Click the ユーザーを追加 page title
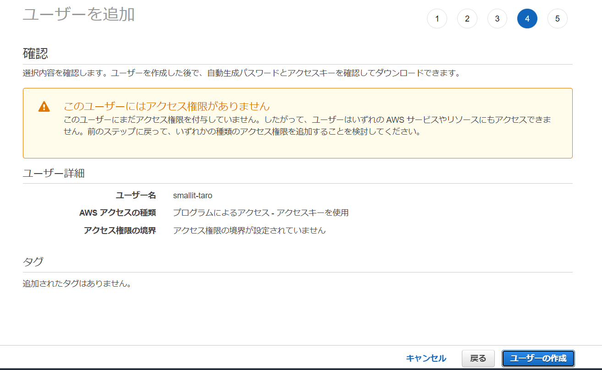This screenshot has height=370, width=602. click(78, 14)
